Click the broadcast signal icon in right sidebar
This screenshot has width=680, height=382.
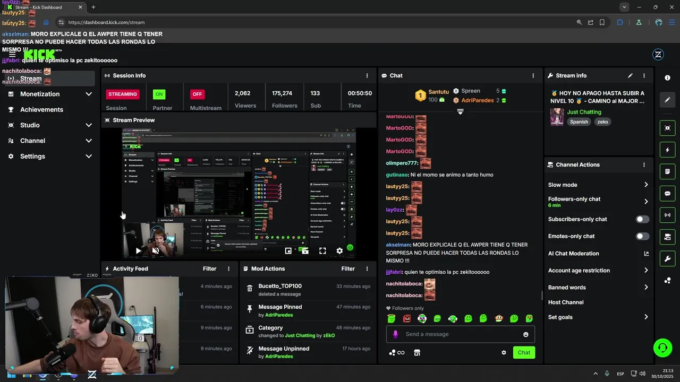[x=668, y=215]
